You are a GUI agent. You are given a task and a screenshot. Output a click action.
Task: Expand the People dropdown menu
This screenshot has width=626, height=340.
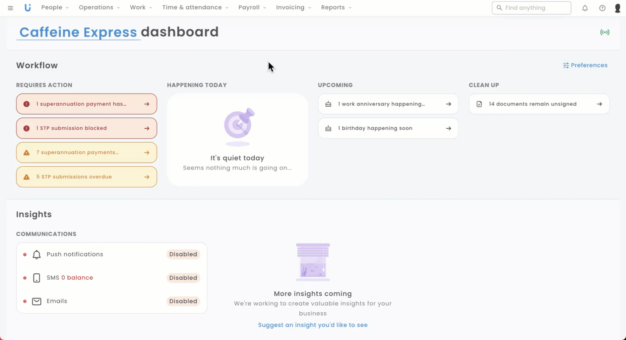coord(55,7)
